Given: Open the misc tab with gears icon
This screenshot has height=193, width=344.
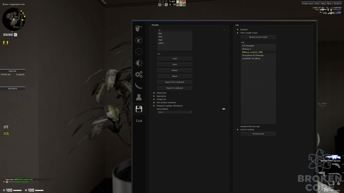Looking at the screenshot, I should point(139,74).
